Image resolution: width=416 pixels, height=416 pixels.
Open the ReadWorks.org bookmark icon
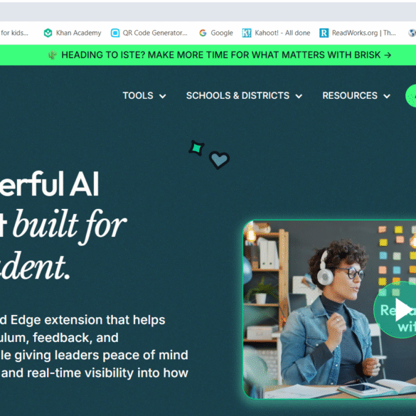pyautogui.click(x=324, y=33)
